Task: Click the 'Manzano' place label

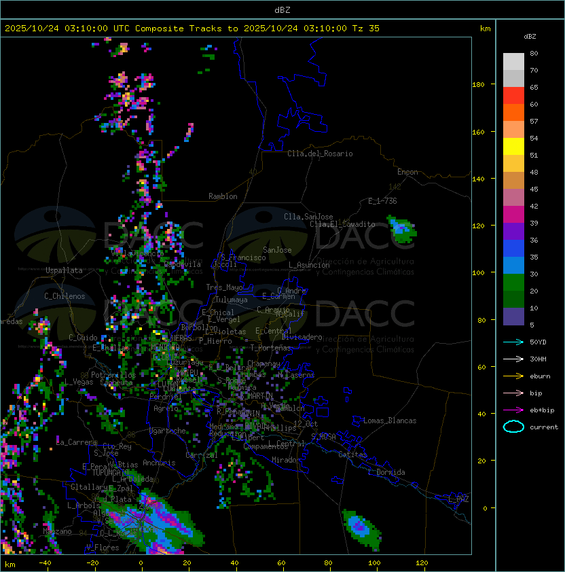Action: pyautogui.click(x=57, y=531)
